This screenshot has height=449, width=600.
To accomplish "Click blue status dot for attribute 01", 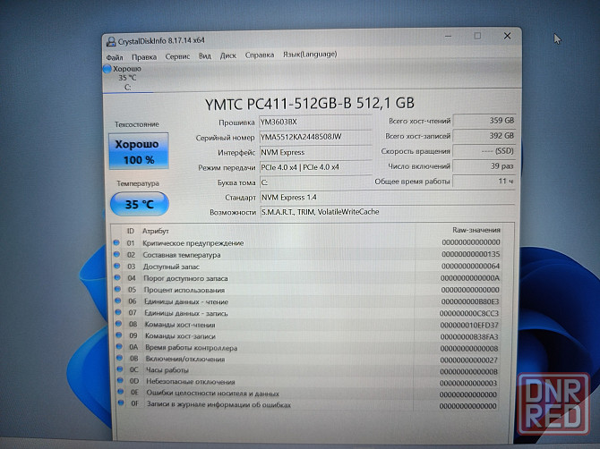I will pos(116,242).
